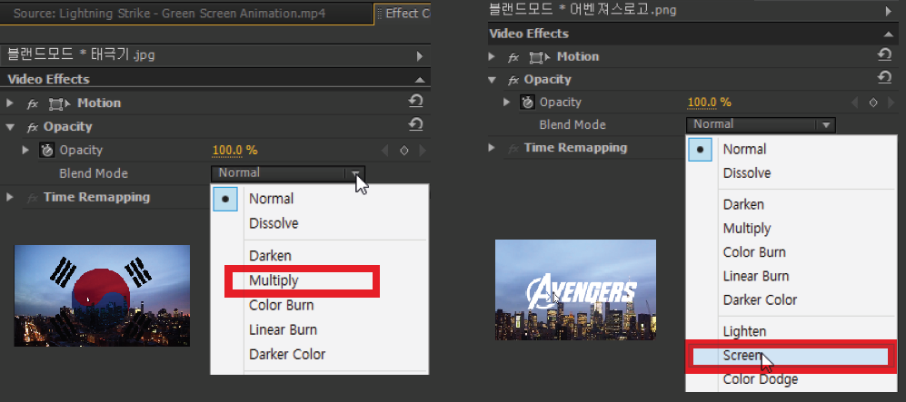Add Opacity keyframe in 태극기.jpg panel
This screenshot has width=906, height=402.
coord(403,151)
